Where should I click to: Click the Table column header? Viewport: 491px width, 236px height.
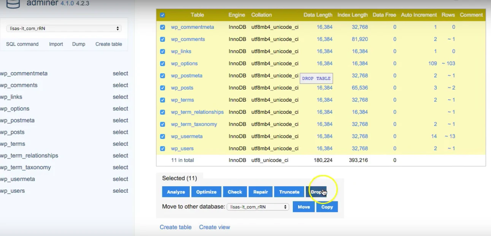pos(197,15)
